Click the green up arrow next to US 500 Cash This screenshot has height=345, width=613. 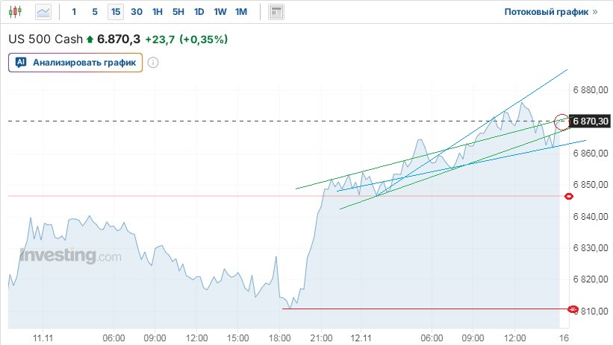click(x=90, y=39)
